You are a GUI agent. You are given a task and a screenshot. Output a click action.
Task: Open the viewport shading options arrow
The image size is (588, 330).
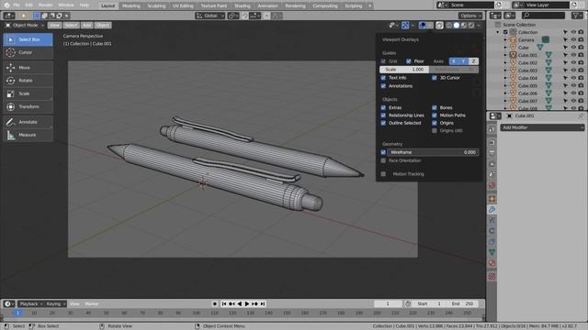tap(479, 25)
